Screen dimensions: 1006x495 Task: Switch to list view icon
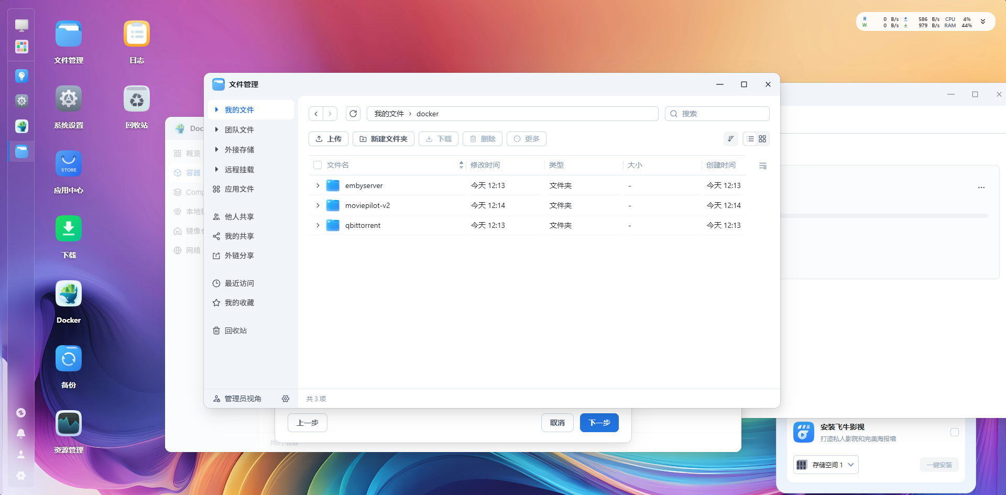(750, 139)
